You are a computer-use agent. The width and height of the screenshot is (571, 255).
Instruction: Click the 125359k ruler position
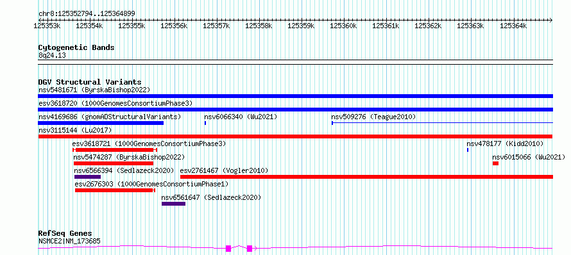301,26
